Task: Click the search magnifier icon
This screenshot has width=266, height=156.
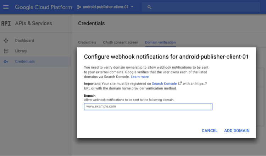Action: coord(149,7)
